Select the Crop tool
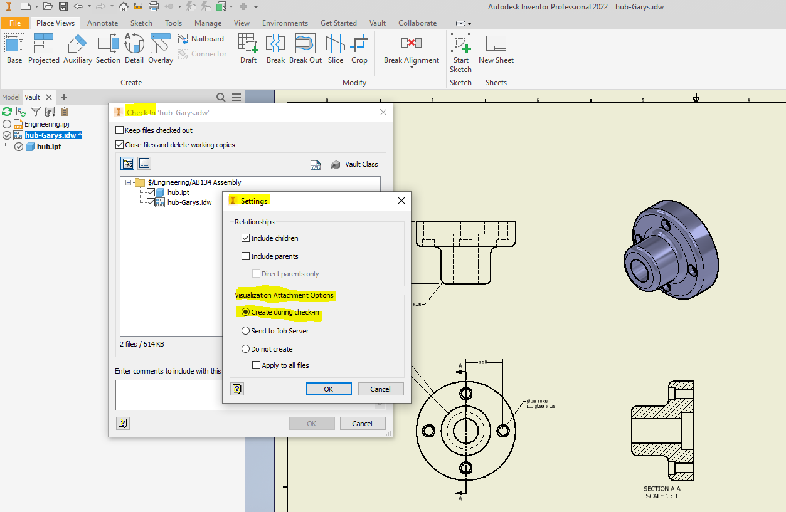Viewport: 786px width, 512px height. [x=359, y=49]
